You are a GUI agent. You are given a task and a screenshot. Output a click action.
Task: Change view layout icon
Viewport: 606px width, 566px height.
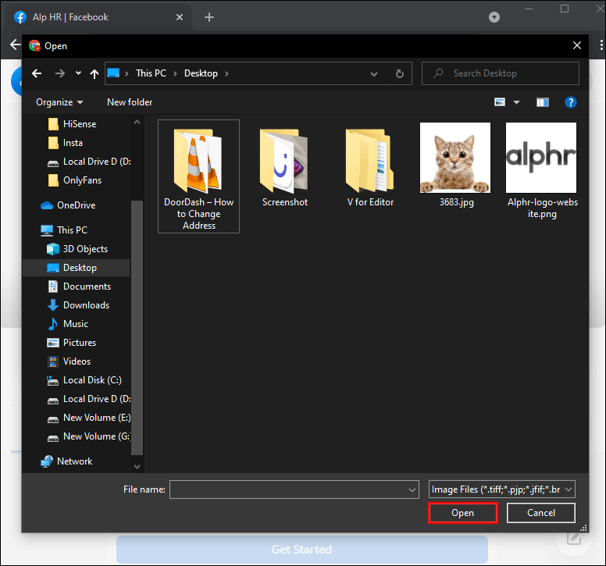coord(501,102)
